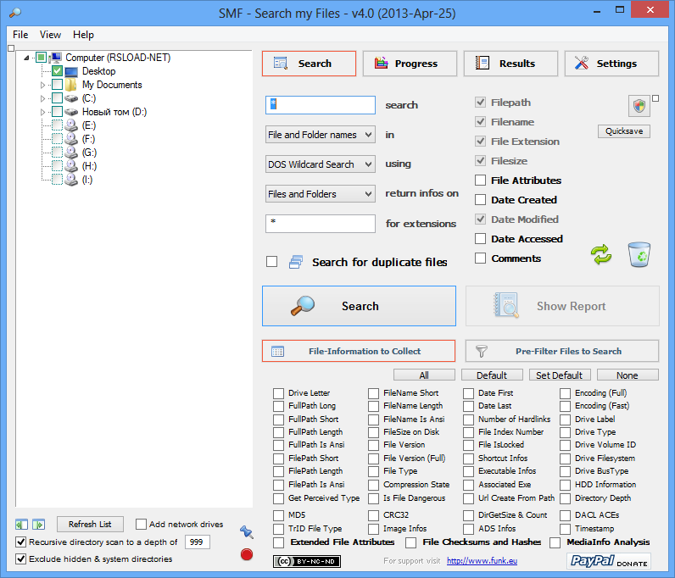Image resolution: width=675 pixels, height=578 pixels.
Task: Click the recursive scan depth field
Action: pyautogui.click(x=197, y=542)
